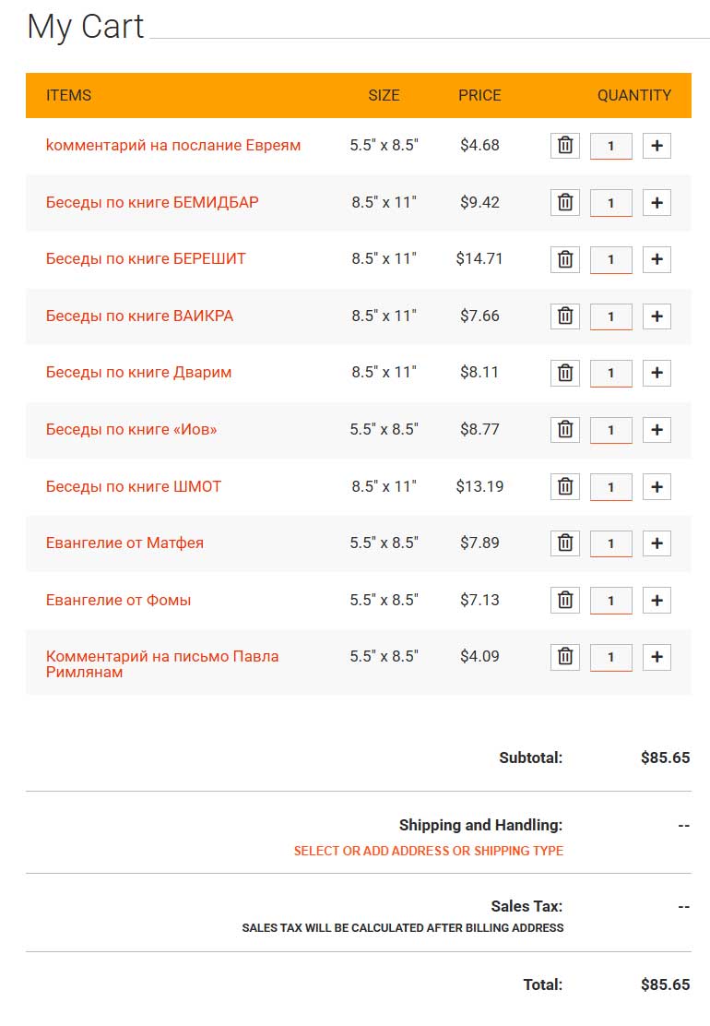Delete Беседы по книге БЕМИДБАР from cart

[x=565, y=202]
